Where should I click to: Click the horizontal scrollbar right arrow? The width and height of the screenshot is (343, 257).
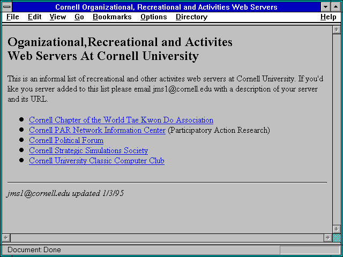[327, 238]
